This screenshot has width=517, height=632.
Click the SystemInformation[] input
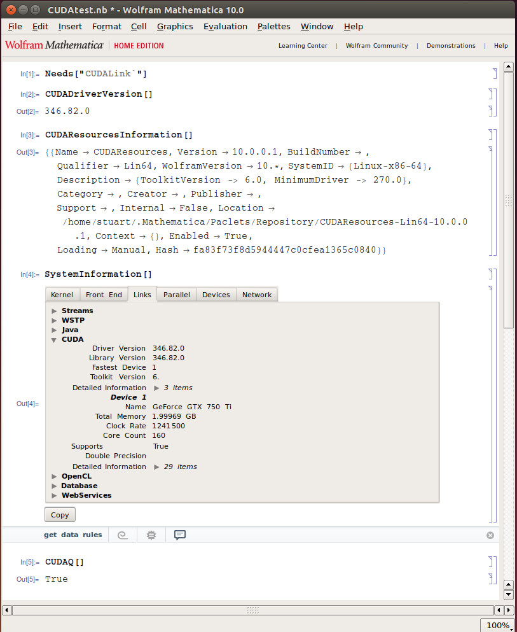point(98,274)
